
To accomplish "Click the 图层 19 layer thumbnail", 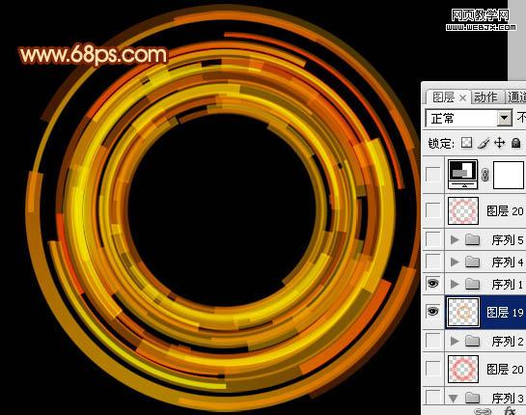I will 463,313.
